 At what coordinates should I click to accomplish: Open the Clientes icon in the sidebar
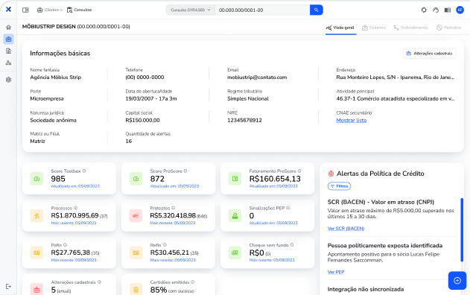click(x=8, y=39)
